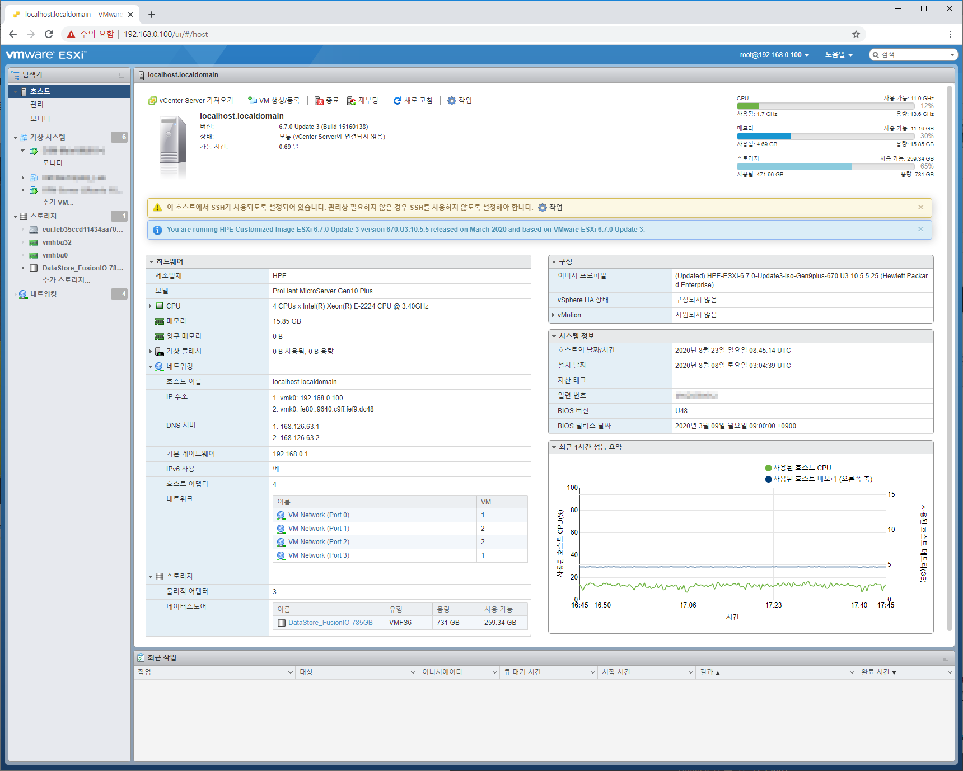Open the VM Network (Port 1) link
963x771 pixels.
click(319, 529)
